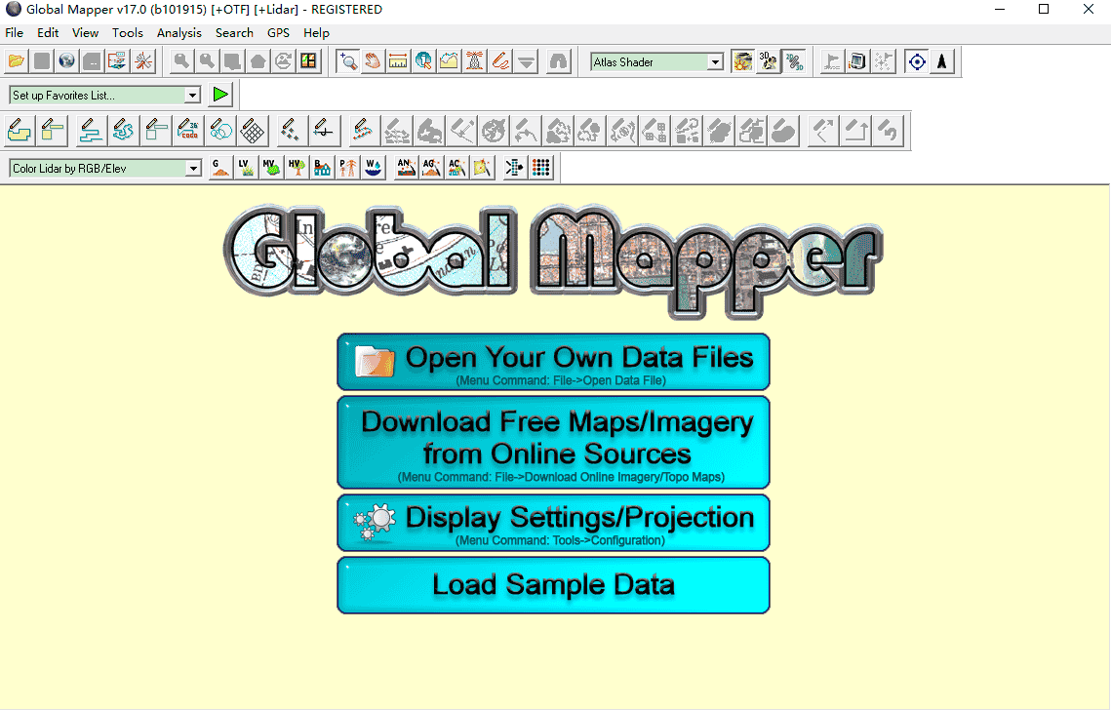The width and height of the screenshot is (1111, 710).
Task: Select the Feature Info tool
Action: click(423, 61)
